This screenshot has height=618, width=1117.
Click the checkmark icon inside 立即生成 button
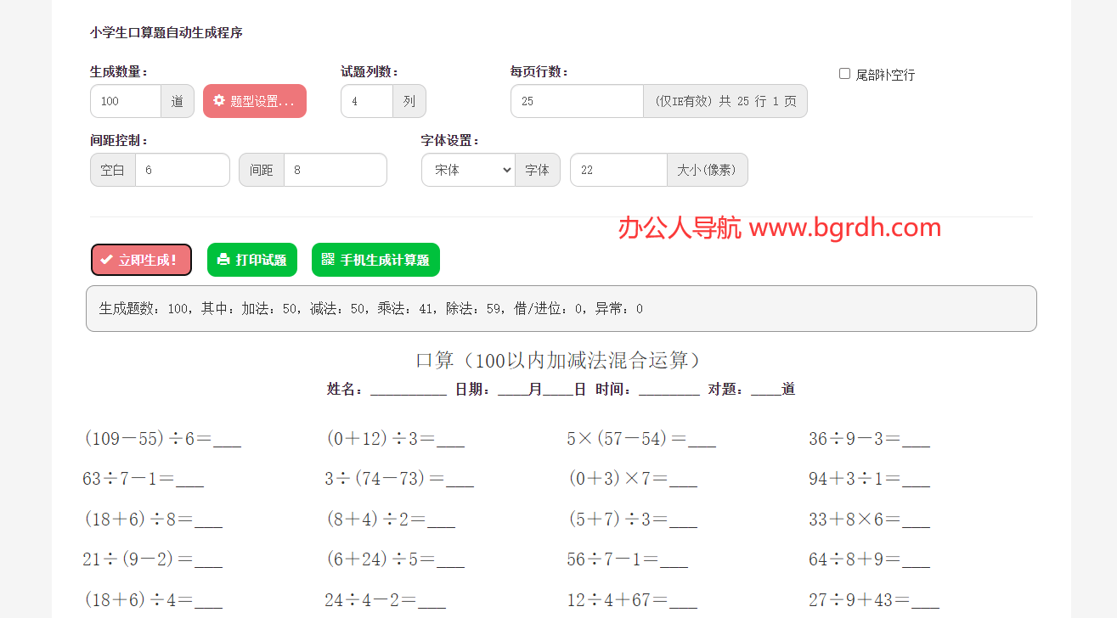107,260
